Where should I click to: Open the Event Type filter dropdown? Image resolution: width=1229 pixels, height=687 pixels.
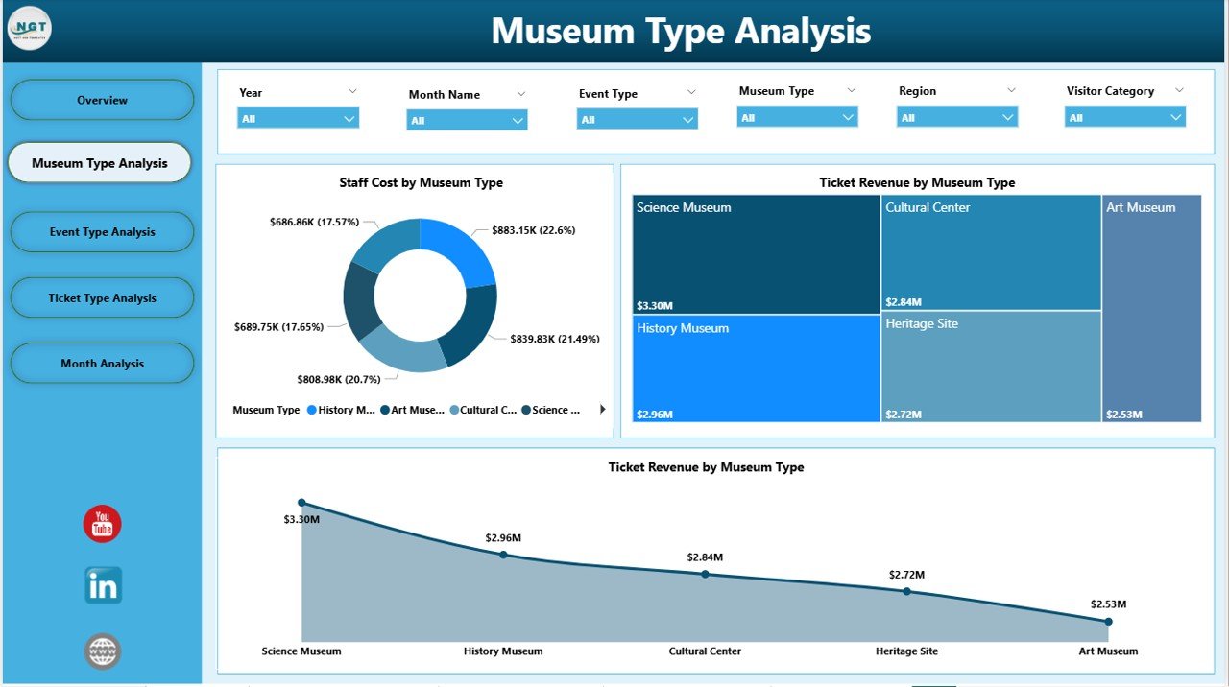[x=687, y=118]
